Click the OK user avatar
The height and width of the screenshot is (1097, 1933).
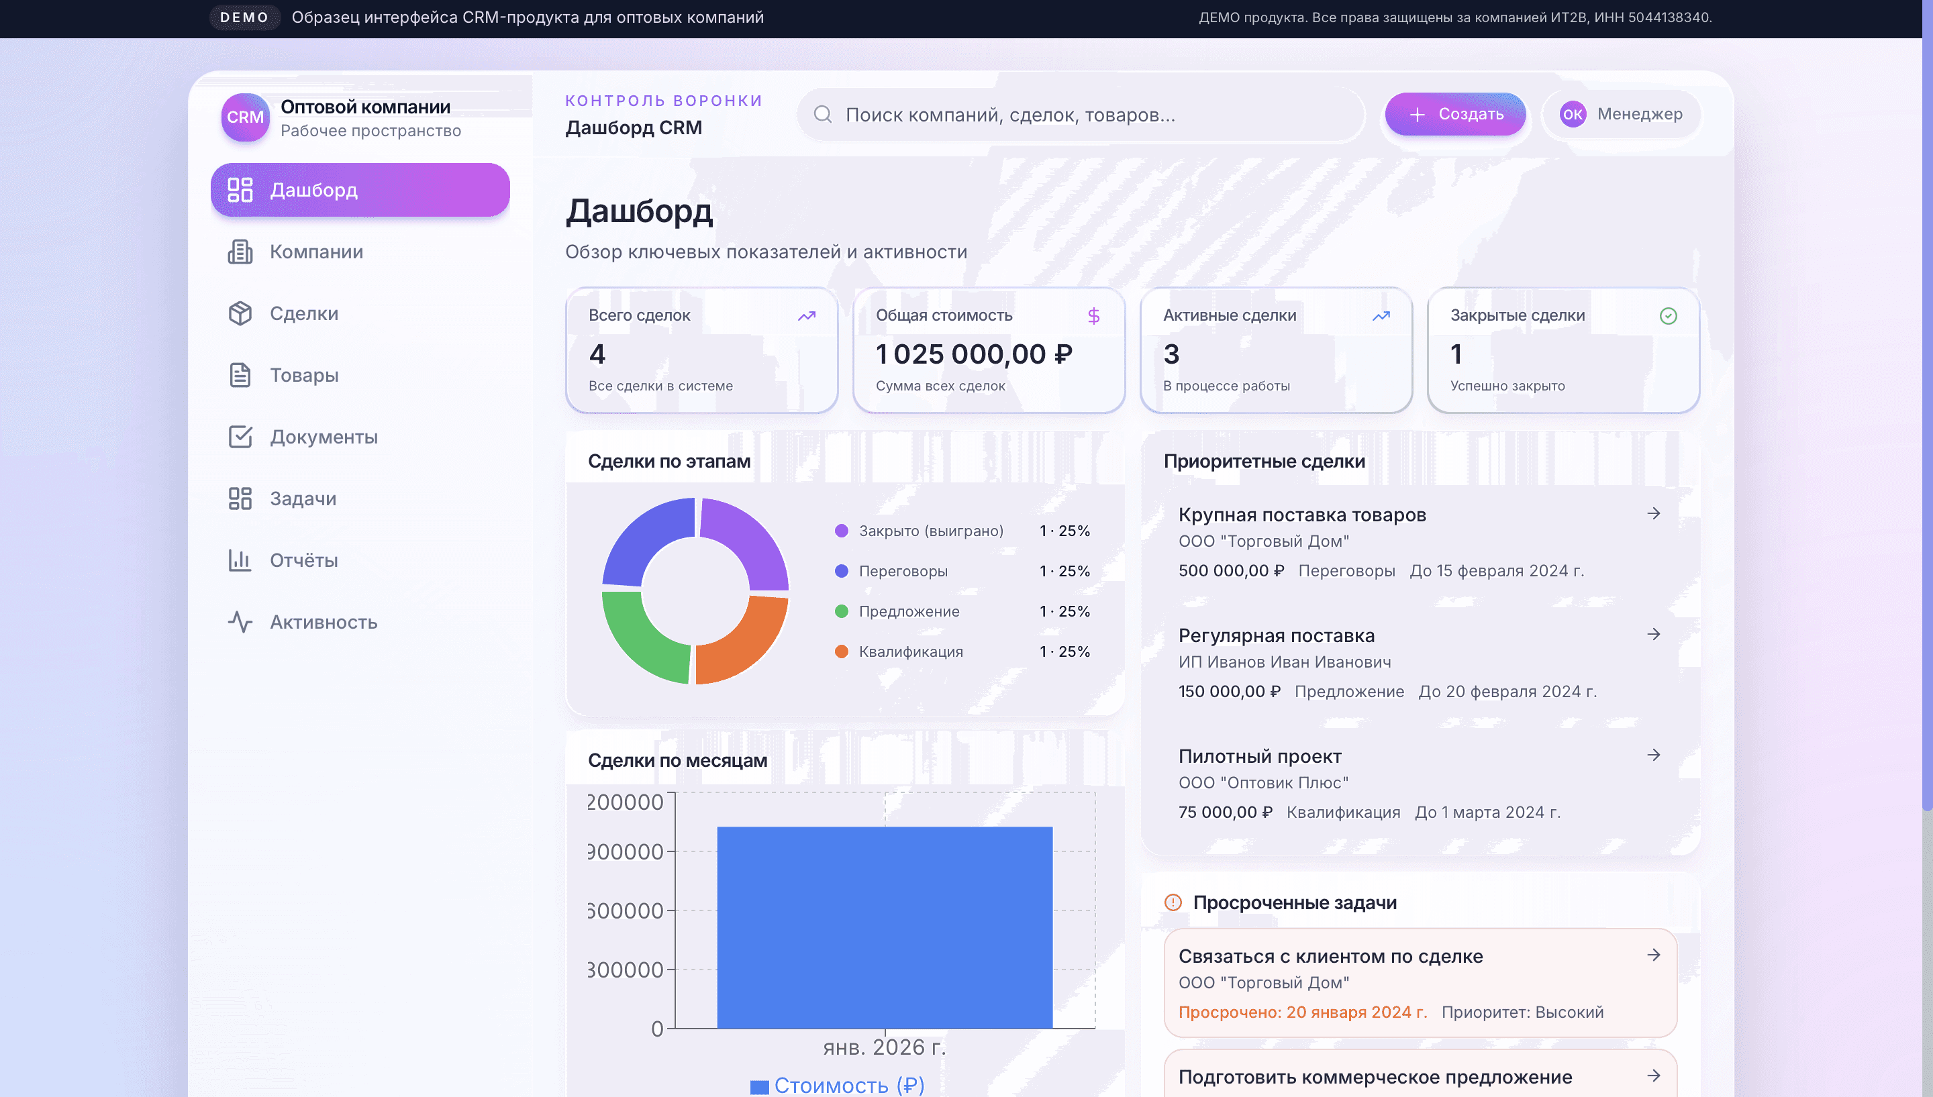[x=1572, y=115]
